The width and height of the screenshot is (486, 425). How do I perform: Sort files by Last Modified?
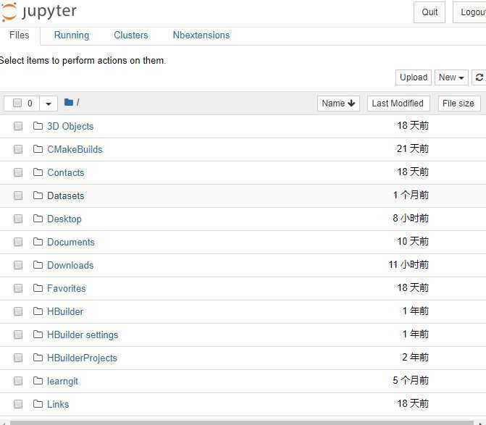(x=398, y=103)
